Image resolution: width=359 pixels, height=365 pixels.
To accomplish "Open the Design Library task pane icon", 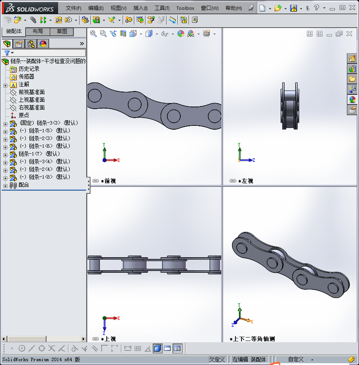I will click(352, 69).
